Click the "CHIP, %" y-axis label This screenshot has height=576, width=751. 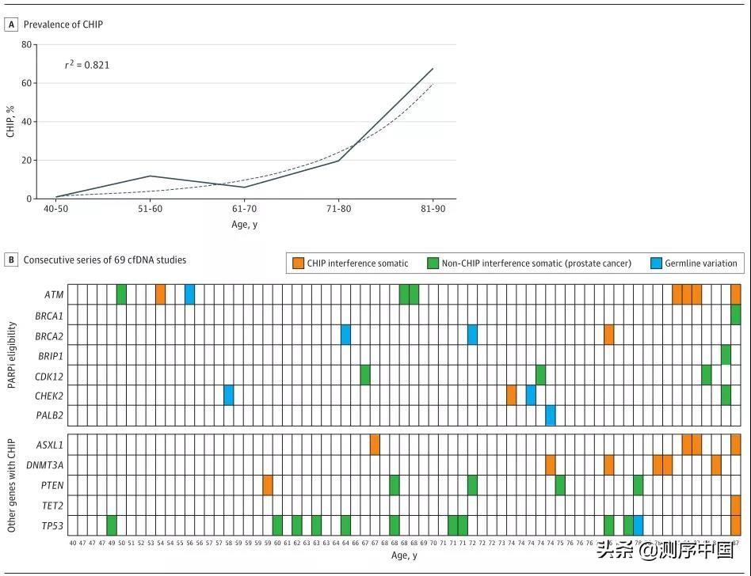(x=10, y=122)
